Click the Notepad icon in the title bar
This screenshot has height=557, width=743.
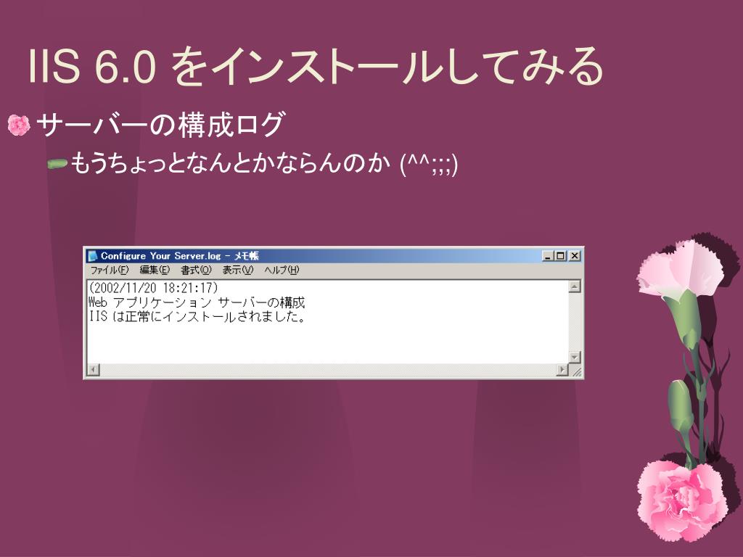92,256
